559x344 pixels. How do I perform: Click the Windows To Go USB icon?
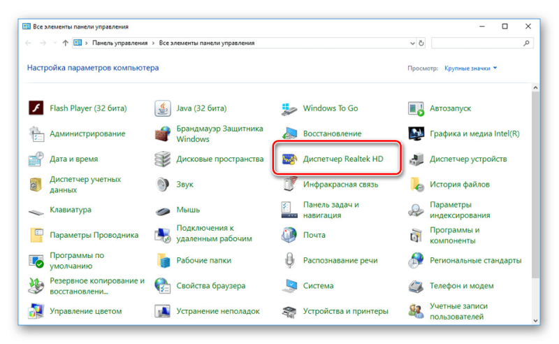(x=289, y=108)
